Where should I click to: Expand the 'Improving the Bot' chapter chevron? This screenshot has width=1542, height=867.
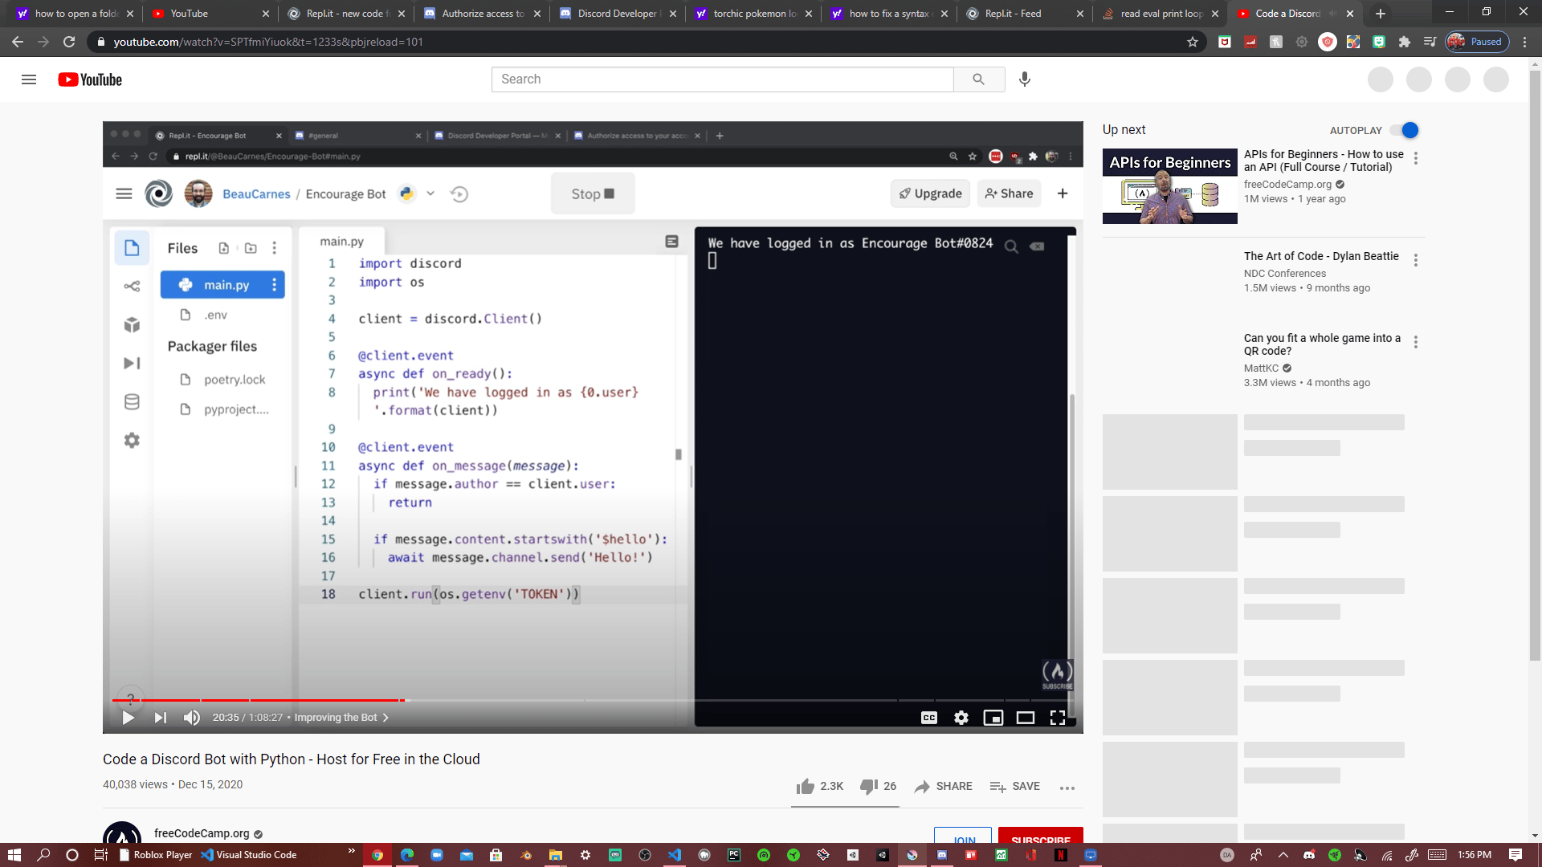point(385,718)
